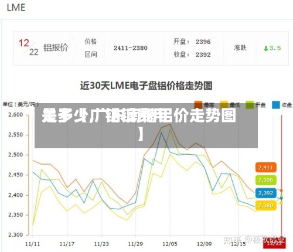The height and width of the screenshot is (252, 293).
Task: Click the red 12/22 date marker
Action: 274,243
